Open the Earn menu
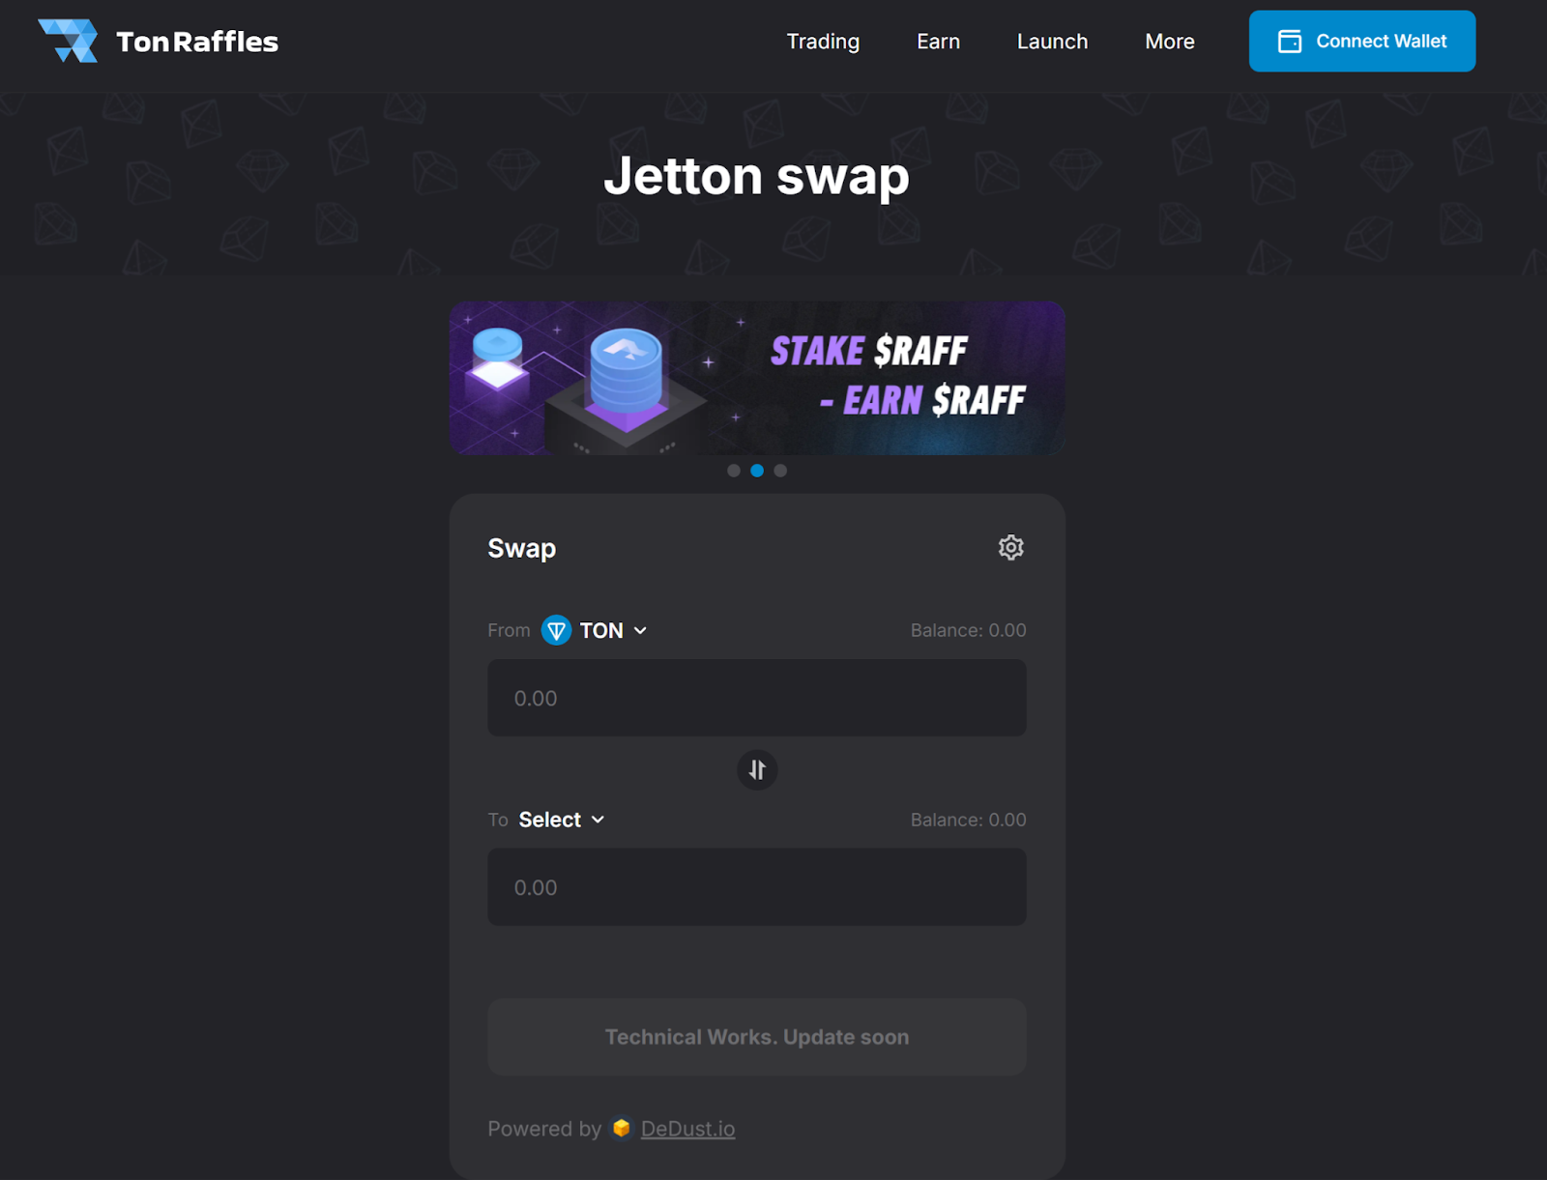This screenshot has height=1180, width=1547. tap(938, 42)
